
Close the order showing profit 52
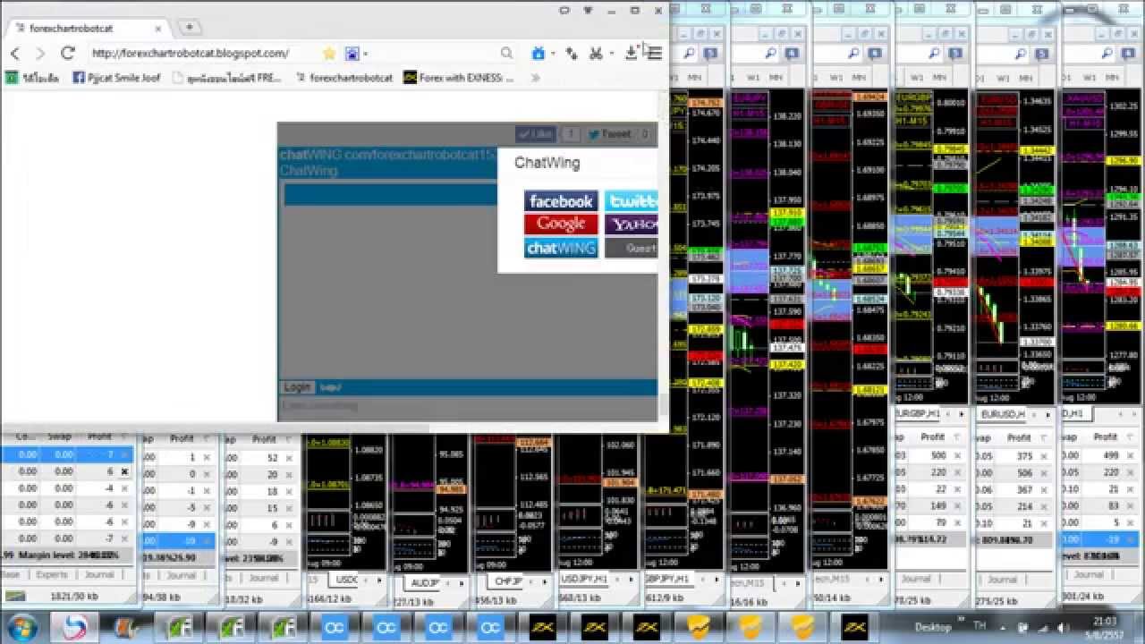[x=289, y=458]
